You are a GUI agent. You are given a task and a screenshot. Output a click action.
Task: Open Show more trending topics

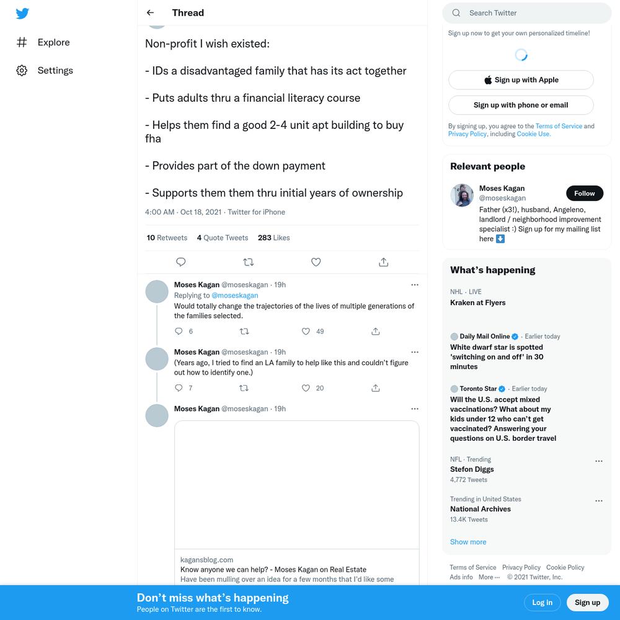pos(468,542)
